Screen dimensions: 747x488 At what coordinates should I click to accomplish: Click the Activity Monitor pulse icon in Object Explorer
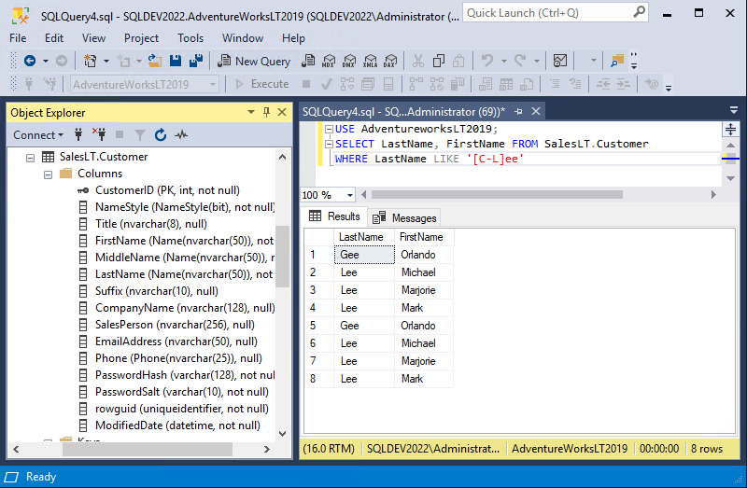181,134
